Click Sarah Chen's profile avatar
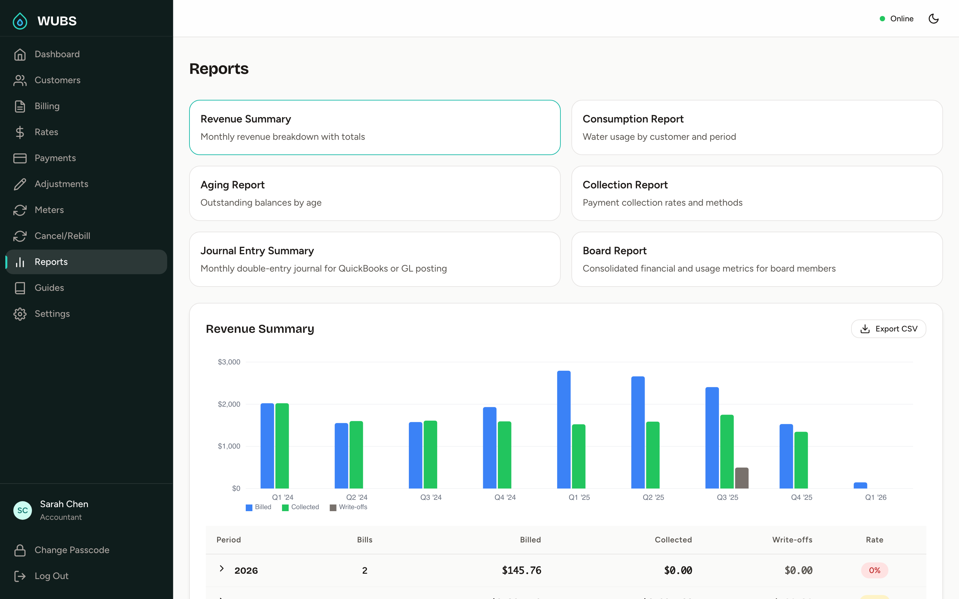The width and height of the screenshot is (959, 599). click(x=23, y=510)
